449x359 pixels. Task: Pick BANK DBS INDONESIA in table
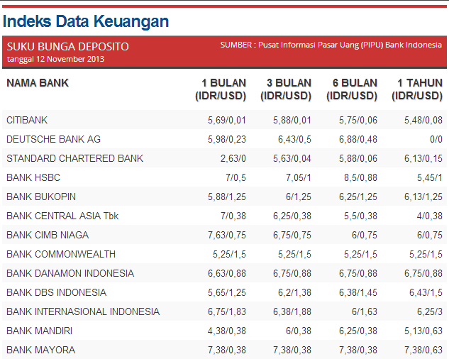56,292
